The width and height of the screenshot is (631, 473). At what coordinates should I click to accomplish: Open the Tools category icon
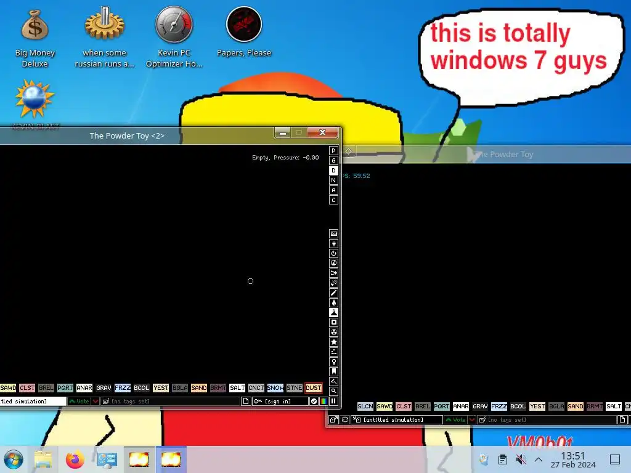pyautogui.click(x=333, y=362)
